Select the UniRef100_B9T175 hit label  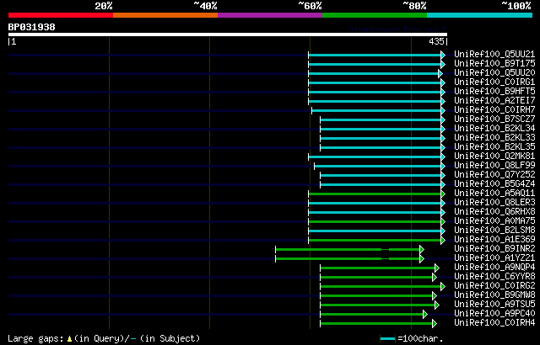click(x=494, y=63)
